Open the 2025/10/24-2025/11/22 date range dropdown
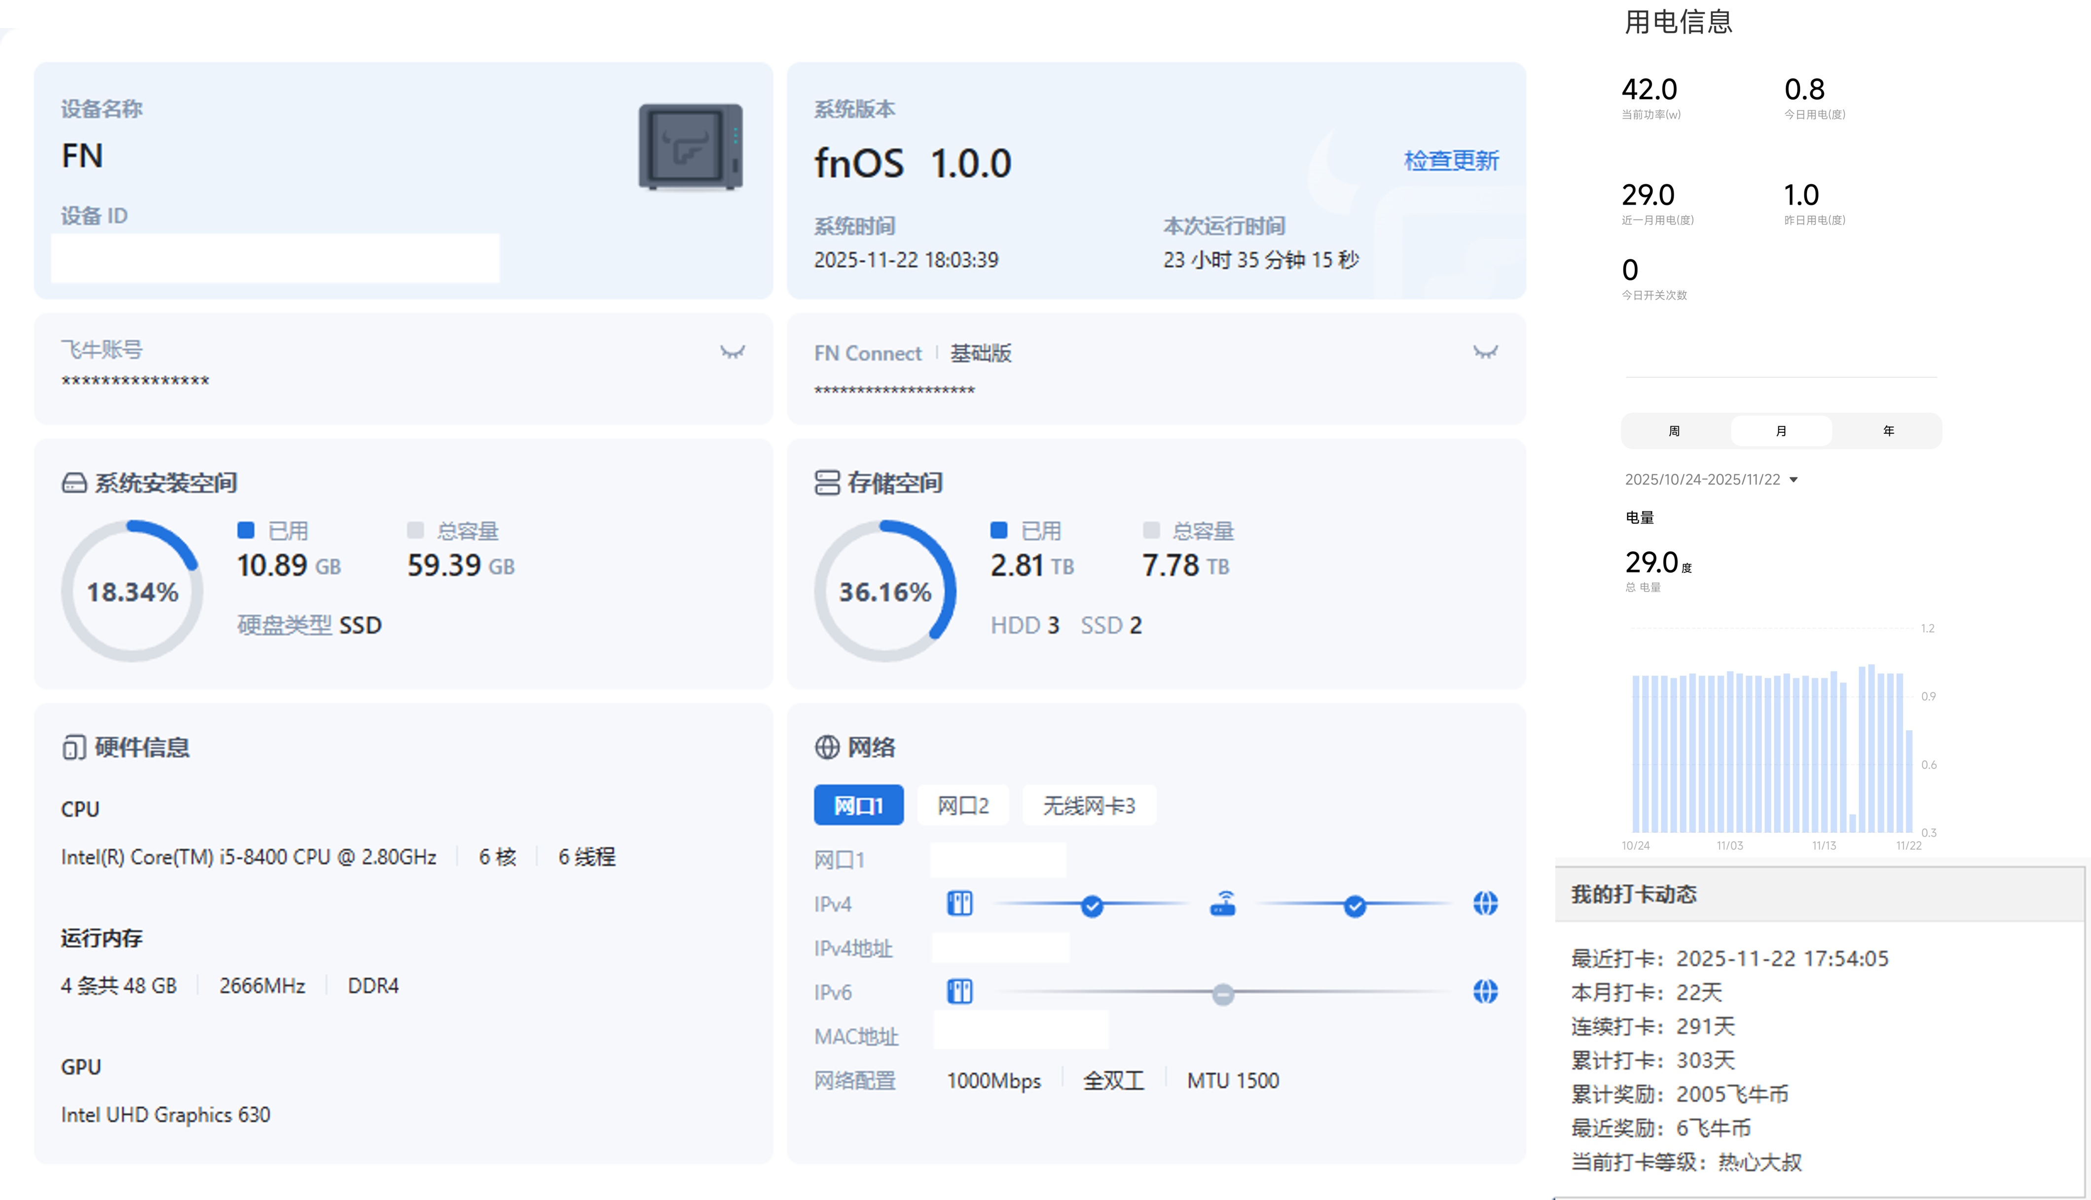The image size is (2091, 1200). (x=1710, y=480)
